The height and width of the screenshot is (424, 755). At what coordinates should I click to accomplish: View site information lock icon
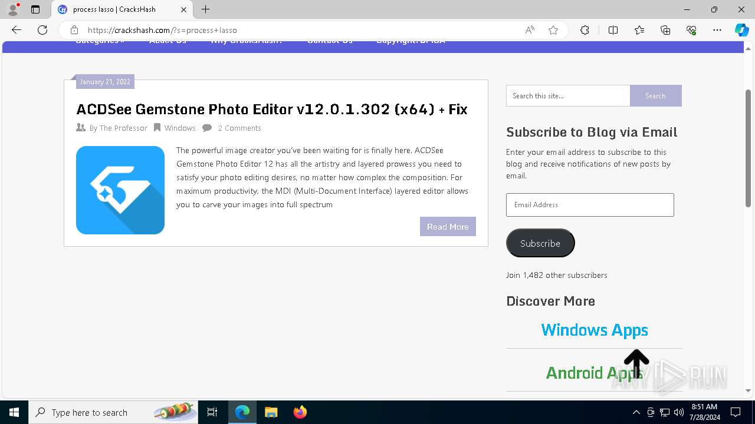tap(74, 30)
